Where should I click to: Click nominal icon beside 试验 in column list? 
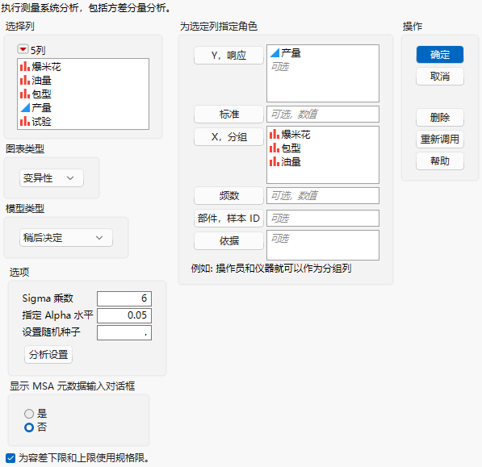pyautogui.click(x=25, y=122)
